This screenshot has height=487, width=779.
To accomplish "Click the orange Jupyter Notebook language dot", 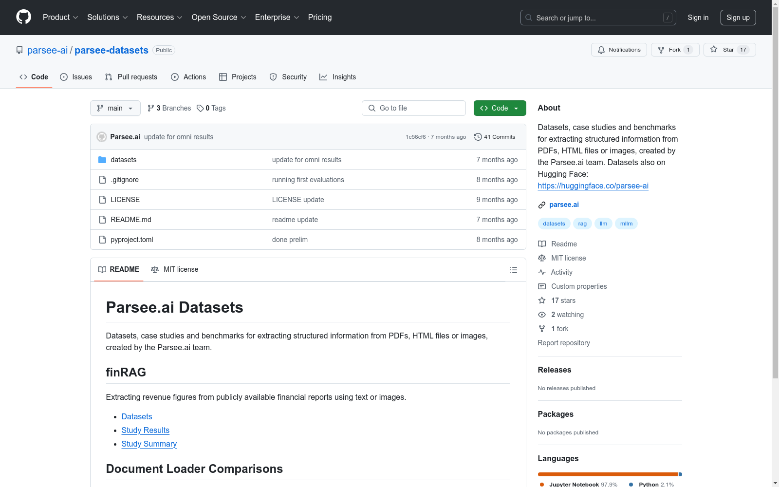I will click(542, 485).
